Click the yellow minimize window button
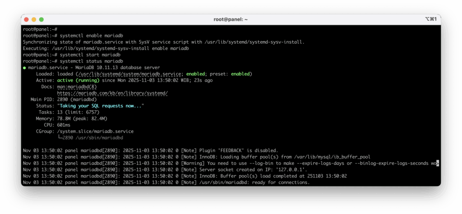The width and height of the screenshot is (462, 214). click(34, 19)
